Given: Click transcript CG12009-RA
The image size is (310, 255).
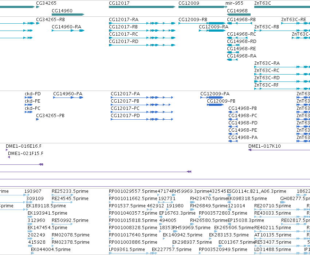Looking at the screenshot, I should pos(214,27).
